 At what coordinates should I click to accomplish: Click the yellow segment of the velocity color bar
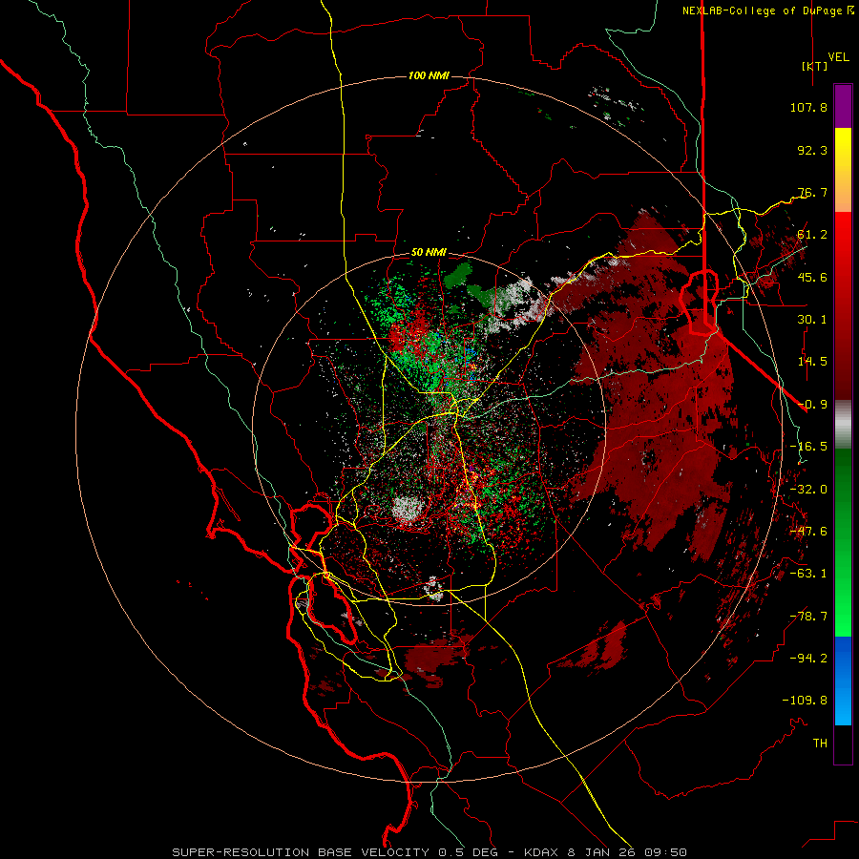point(843,145)
